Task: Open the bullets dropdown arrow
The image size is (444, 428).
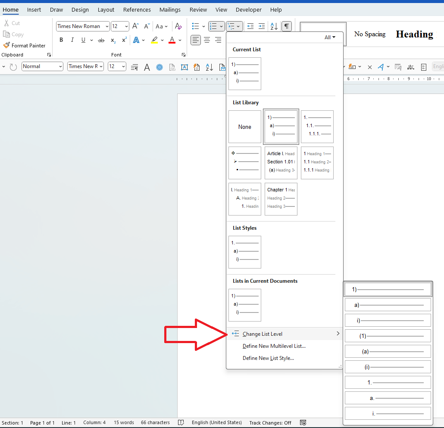Action: point(203,26)
